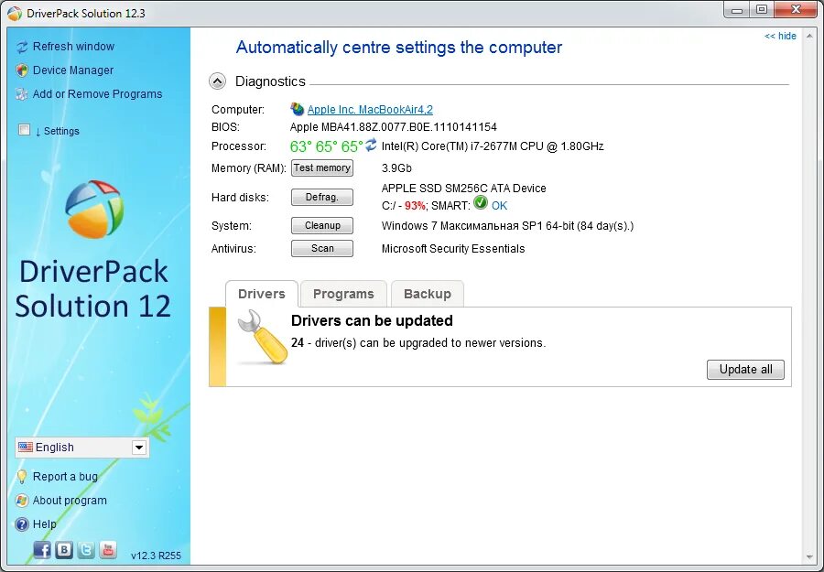This screenshot has width=824, height=572.
Task: Click Update all drivers button
Action: [x=745, y=369]
